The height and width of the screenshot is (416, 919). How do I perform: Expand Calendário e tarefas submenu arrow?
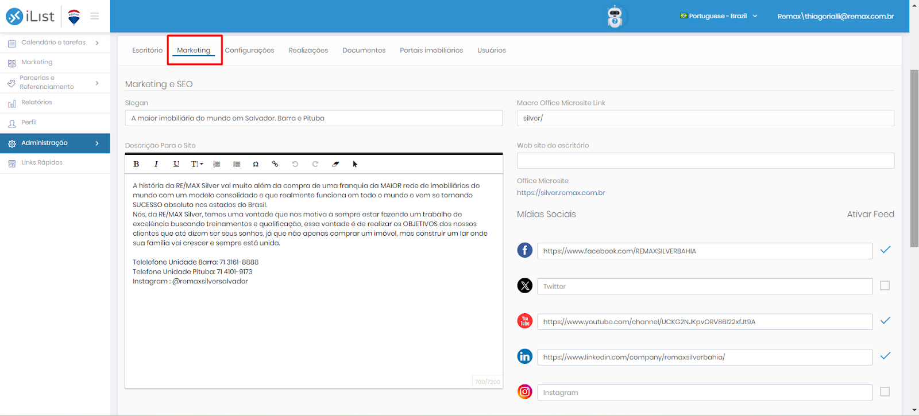pos(97,43)
